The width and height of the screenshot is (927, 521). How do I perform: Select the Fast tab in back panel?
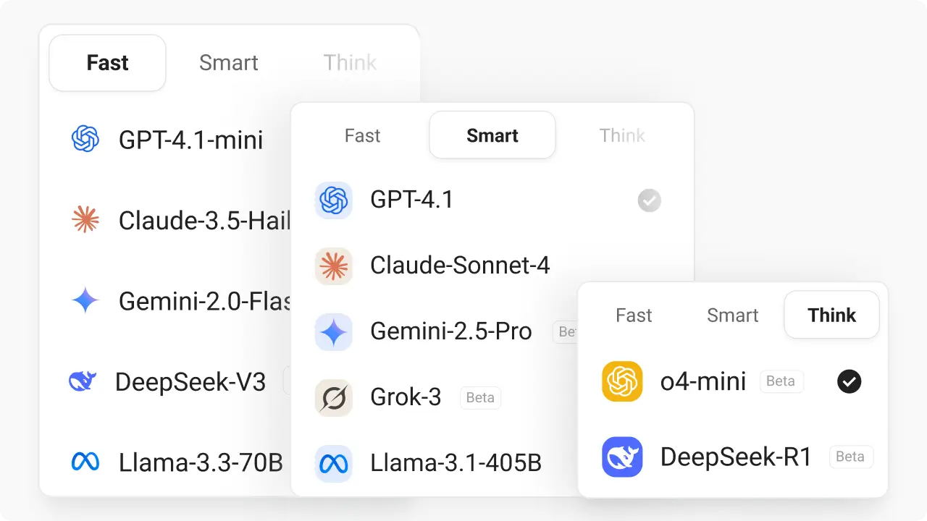107,63
